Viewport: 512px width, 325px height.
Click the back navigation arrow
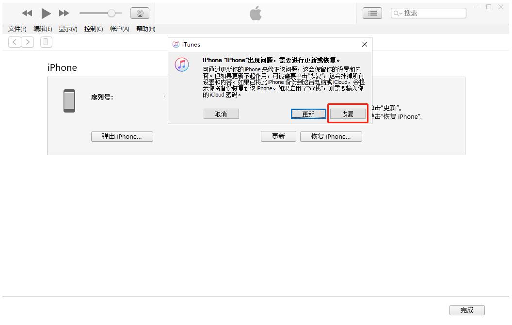click(15, 42)
